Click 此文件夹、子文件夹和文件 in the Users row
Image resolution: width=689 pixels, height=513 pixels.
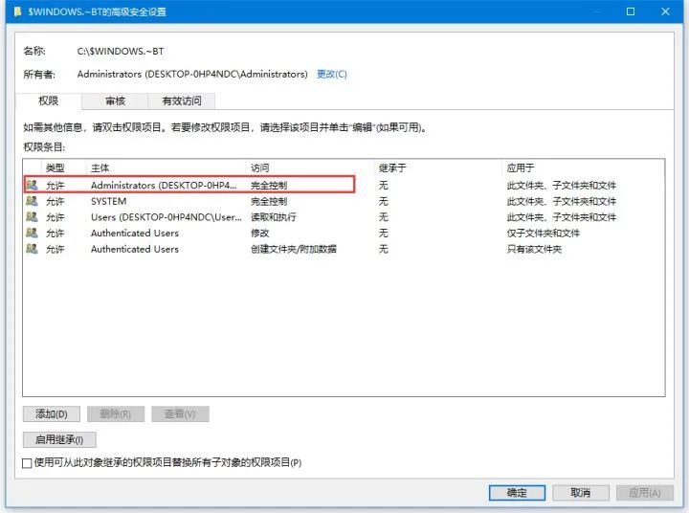562,217
